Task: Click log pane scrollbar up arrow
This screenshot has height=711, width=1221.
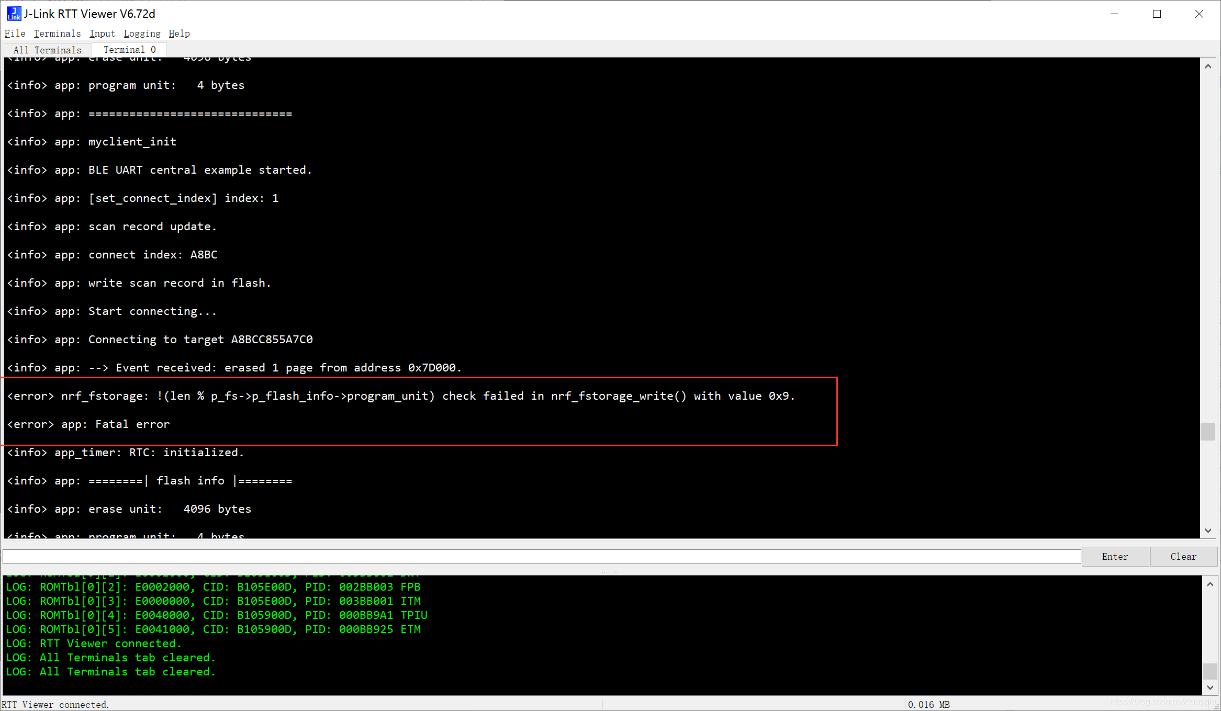Action: (x=1210, y=584)
